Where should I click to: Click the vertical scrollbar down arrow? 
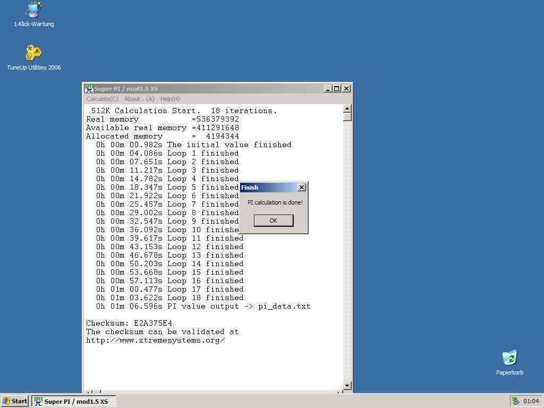(x=347, y=386)
